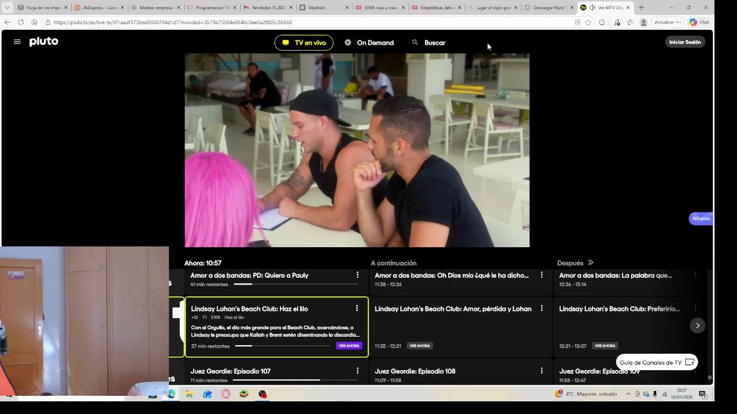Open File Explorer from taskbar
737x414 pixels.
pos(189,394)
